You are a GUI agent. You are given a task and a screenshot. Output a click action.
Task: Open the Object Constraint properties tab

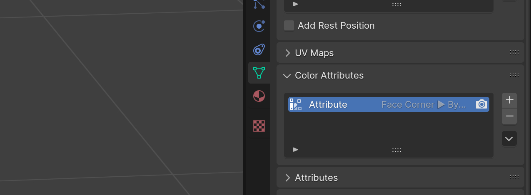[259, 50]
